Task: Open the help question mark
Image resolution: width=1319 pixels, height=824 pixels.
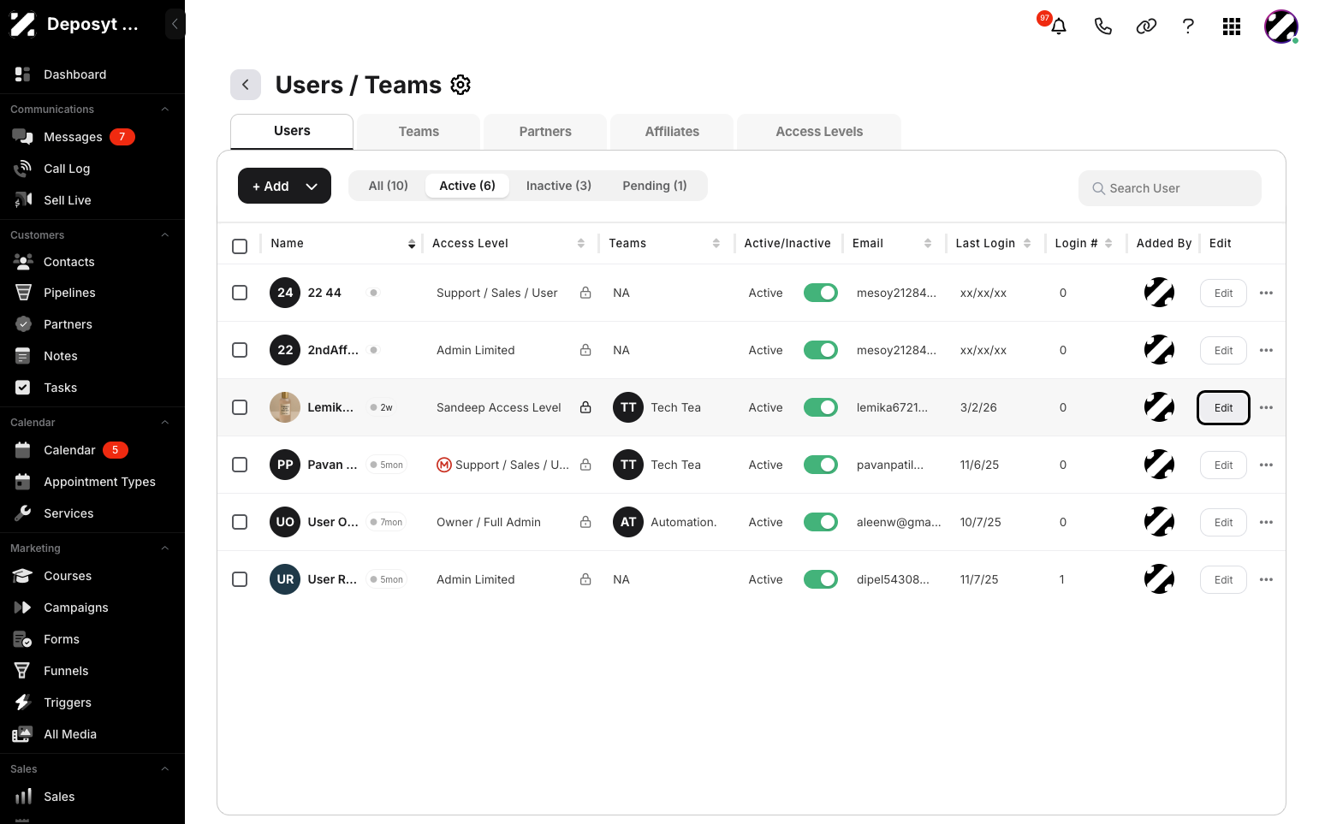Action: 1188,26
